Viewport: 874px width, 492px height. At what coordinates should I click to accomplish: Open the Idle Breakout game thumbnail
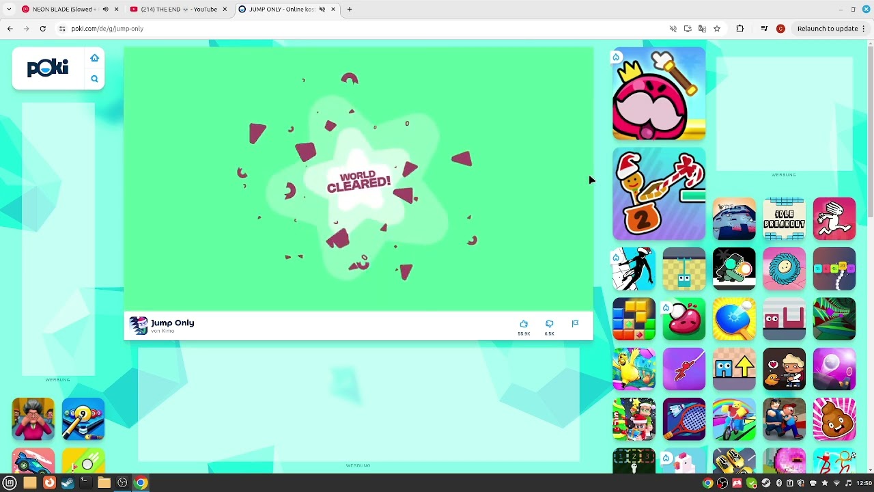click(784, 219)
